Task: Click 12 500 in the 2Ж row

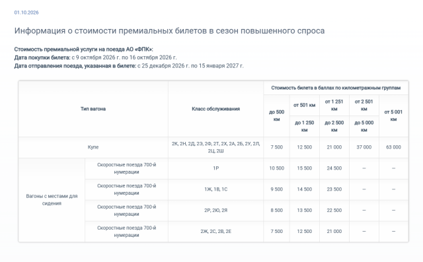Action: tap(305, 231)
